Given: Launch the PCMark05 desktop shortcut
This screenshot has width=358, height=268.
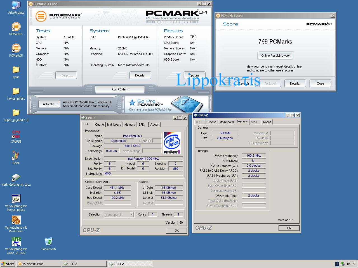Looking at the screenshot, I should click(x=16, y=51).
